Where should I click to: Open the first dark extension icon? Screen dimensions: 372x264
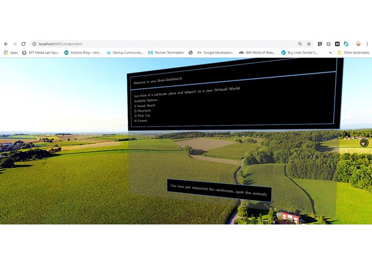point(320,44)
